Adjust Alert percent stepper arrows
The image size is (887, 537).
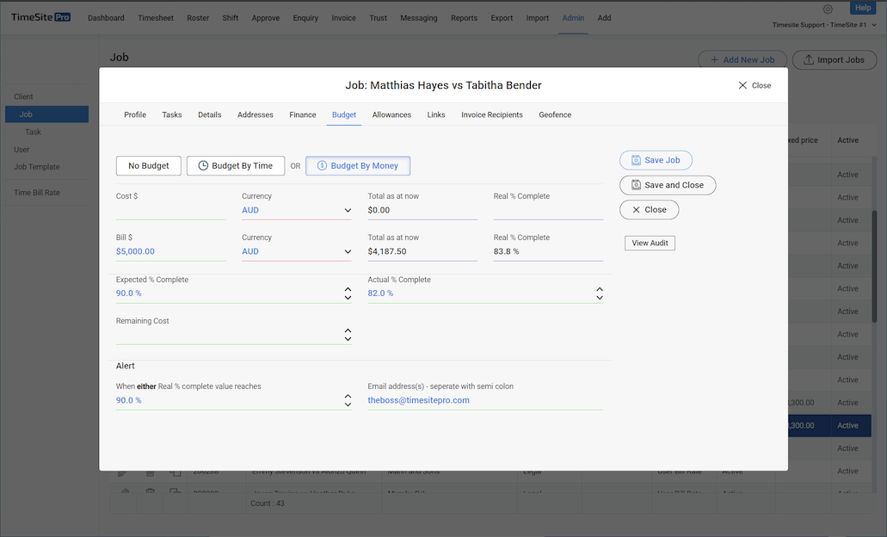point(348,400)
